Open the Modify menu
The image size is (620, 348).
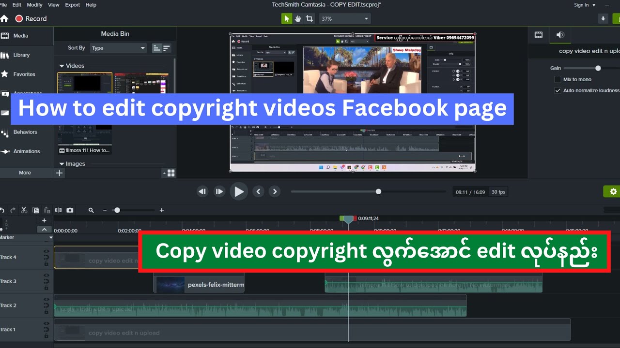[35, 5]
